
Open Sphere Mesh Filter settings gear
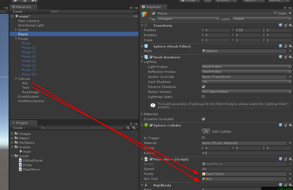click(290, 46)
